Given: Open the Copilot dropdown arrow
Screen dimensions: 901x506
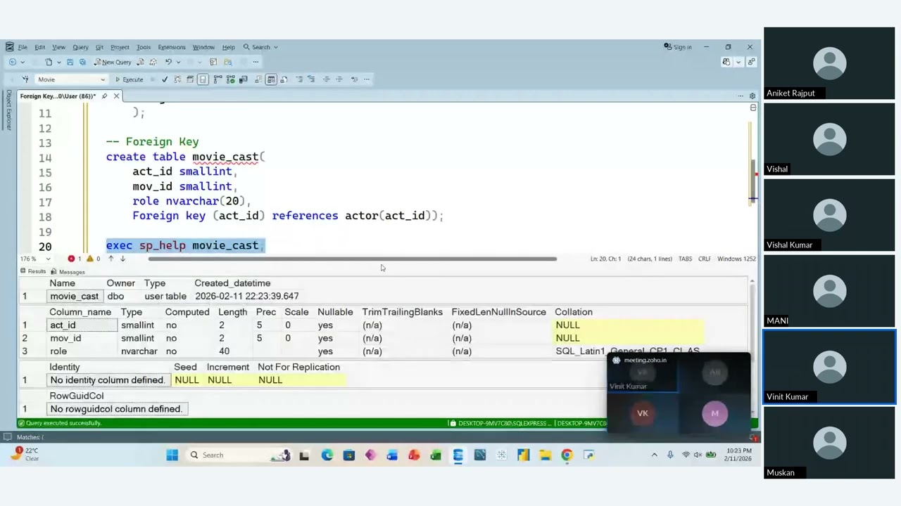Looking at the screenshot, I should coord(738,62).
